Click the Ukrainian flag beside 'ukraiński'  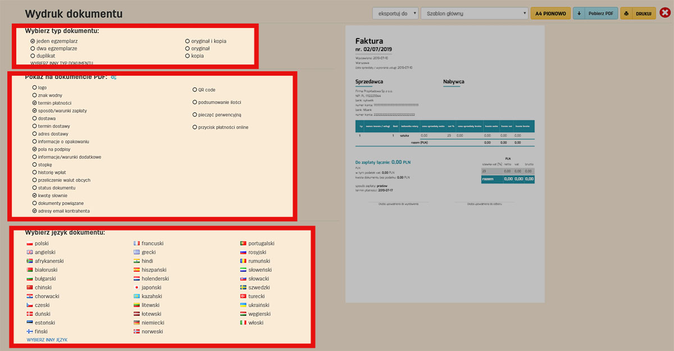click(243, 304)
